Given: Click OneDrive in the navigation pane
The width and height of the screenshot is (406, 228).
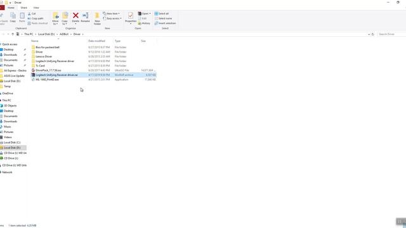Looking at the screenshot, I should (8, 93).
